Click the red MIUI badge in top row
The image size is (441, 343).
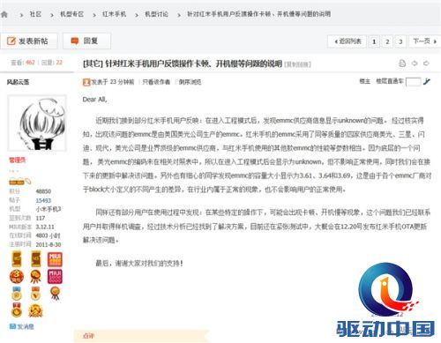click(x=55, y=259)
